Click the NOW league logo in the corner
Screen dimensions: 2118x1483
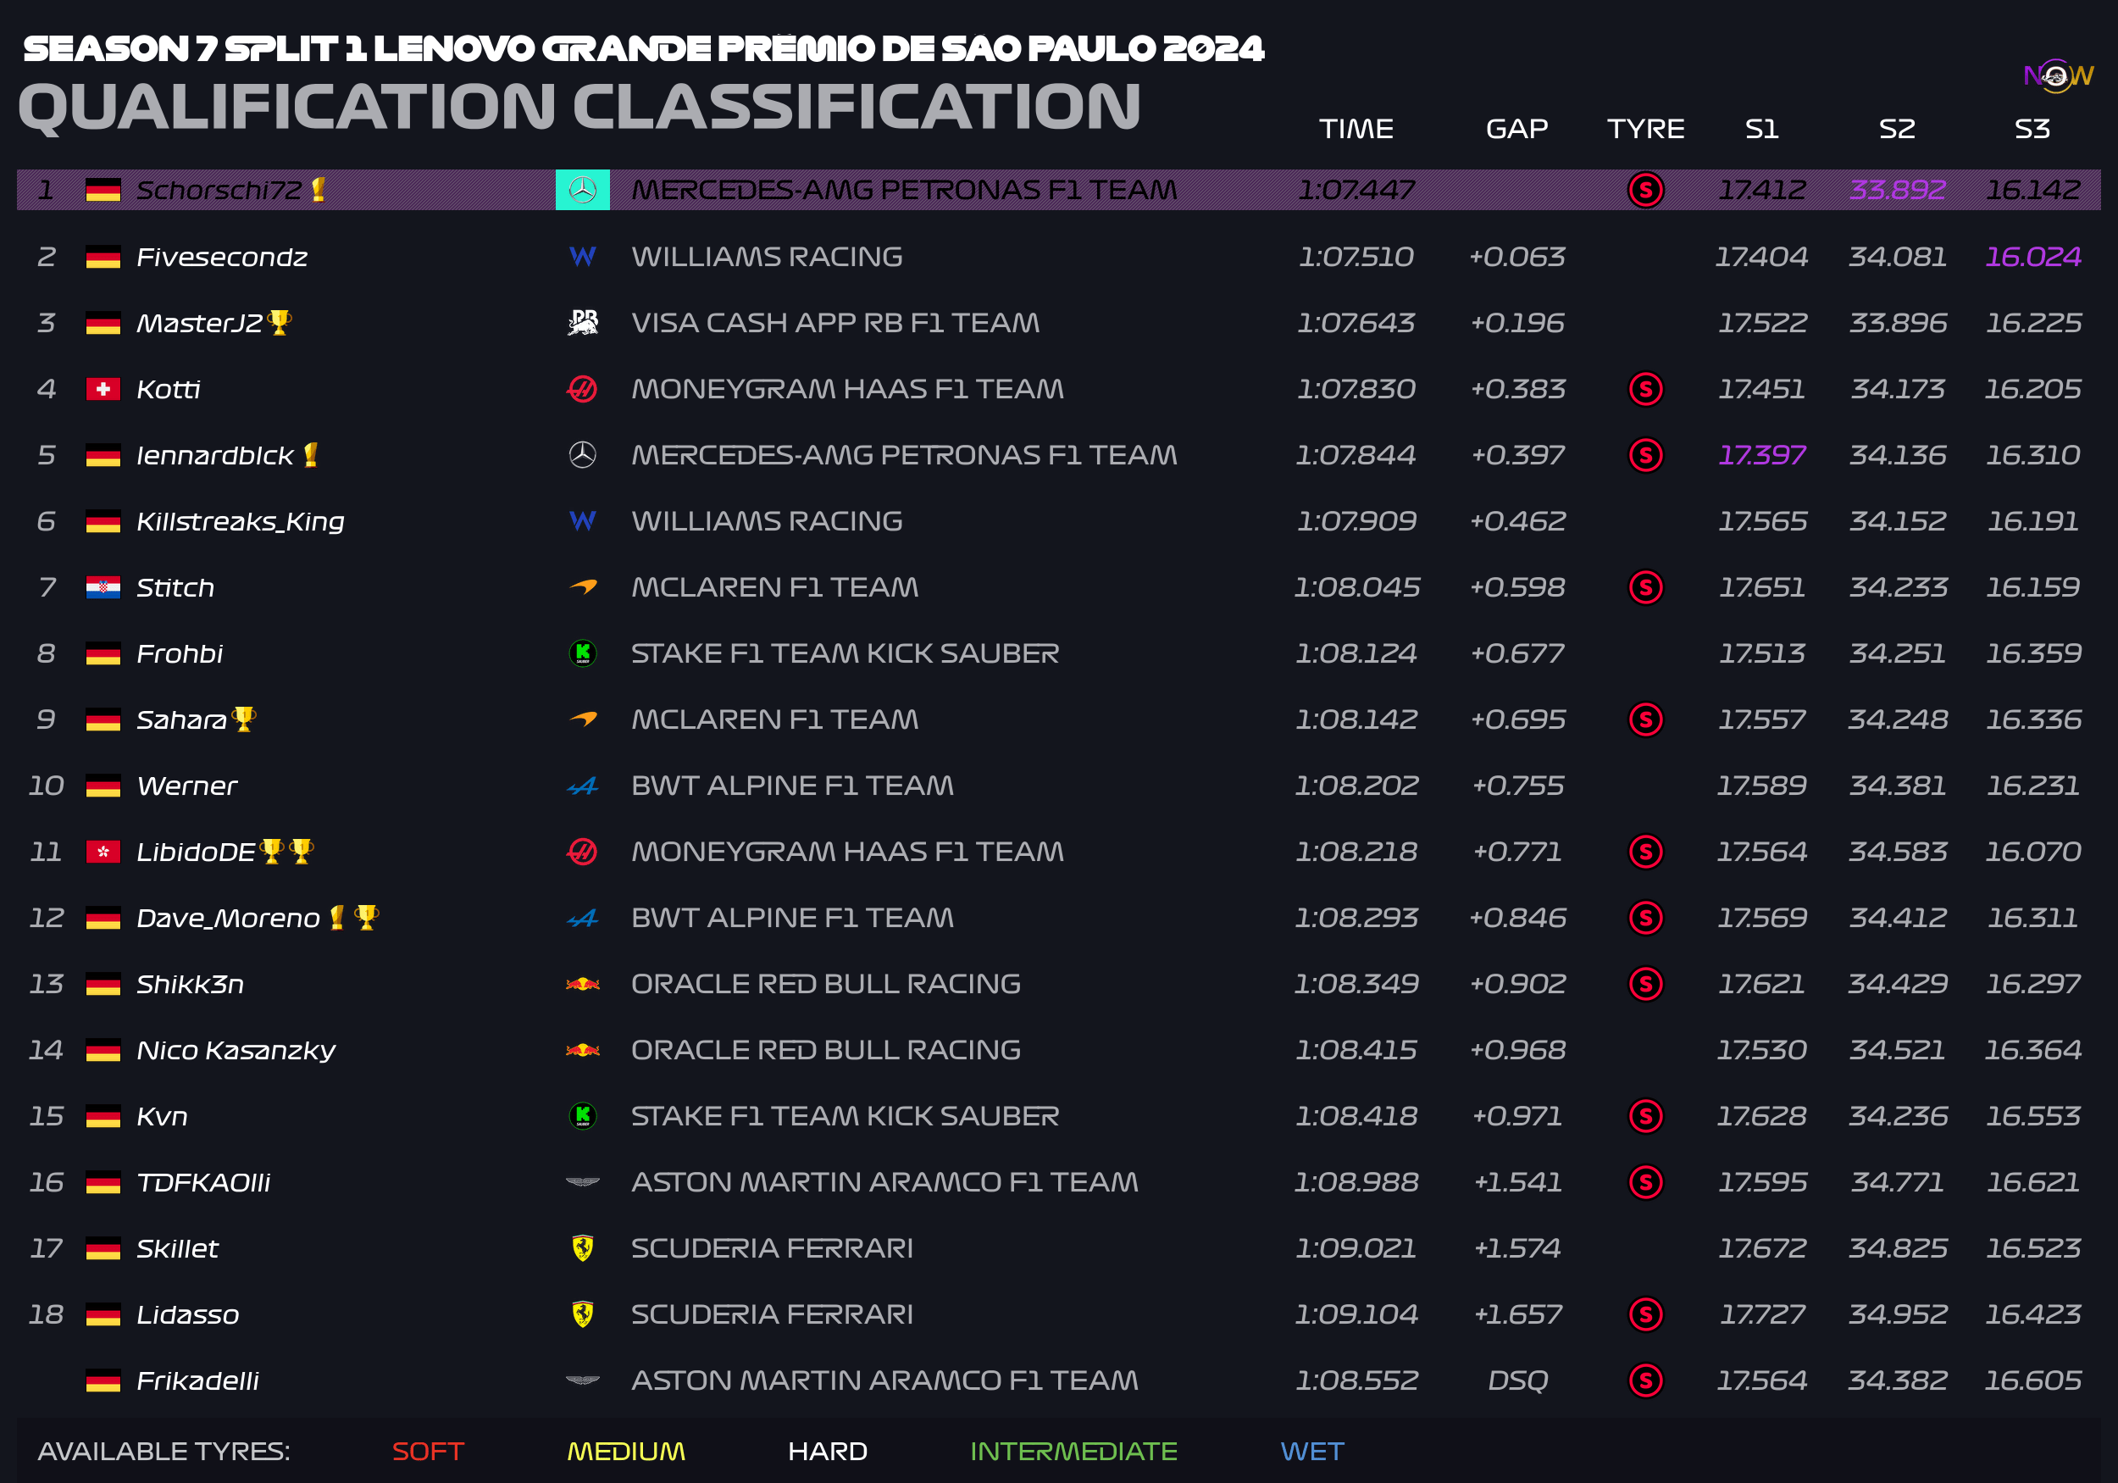(x=2058, y=75)
